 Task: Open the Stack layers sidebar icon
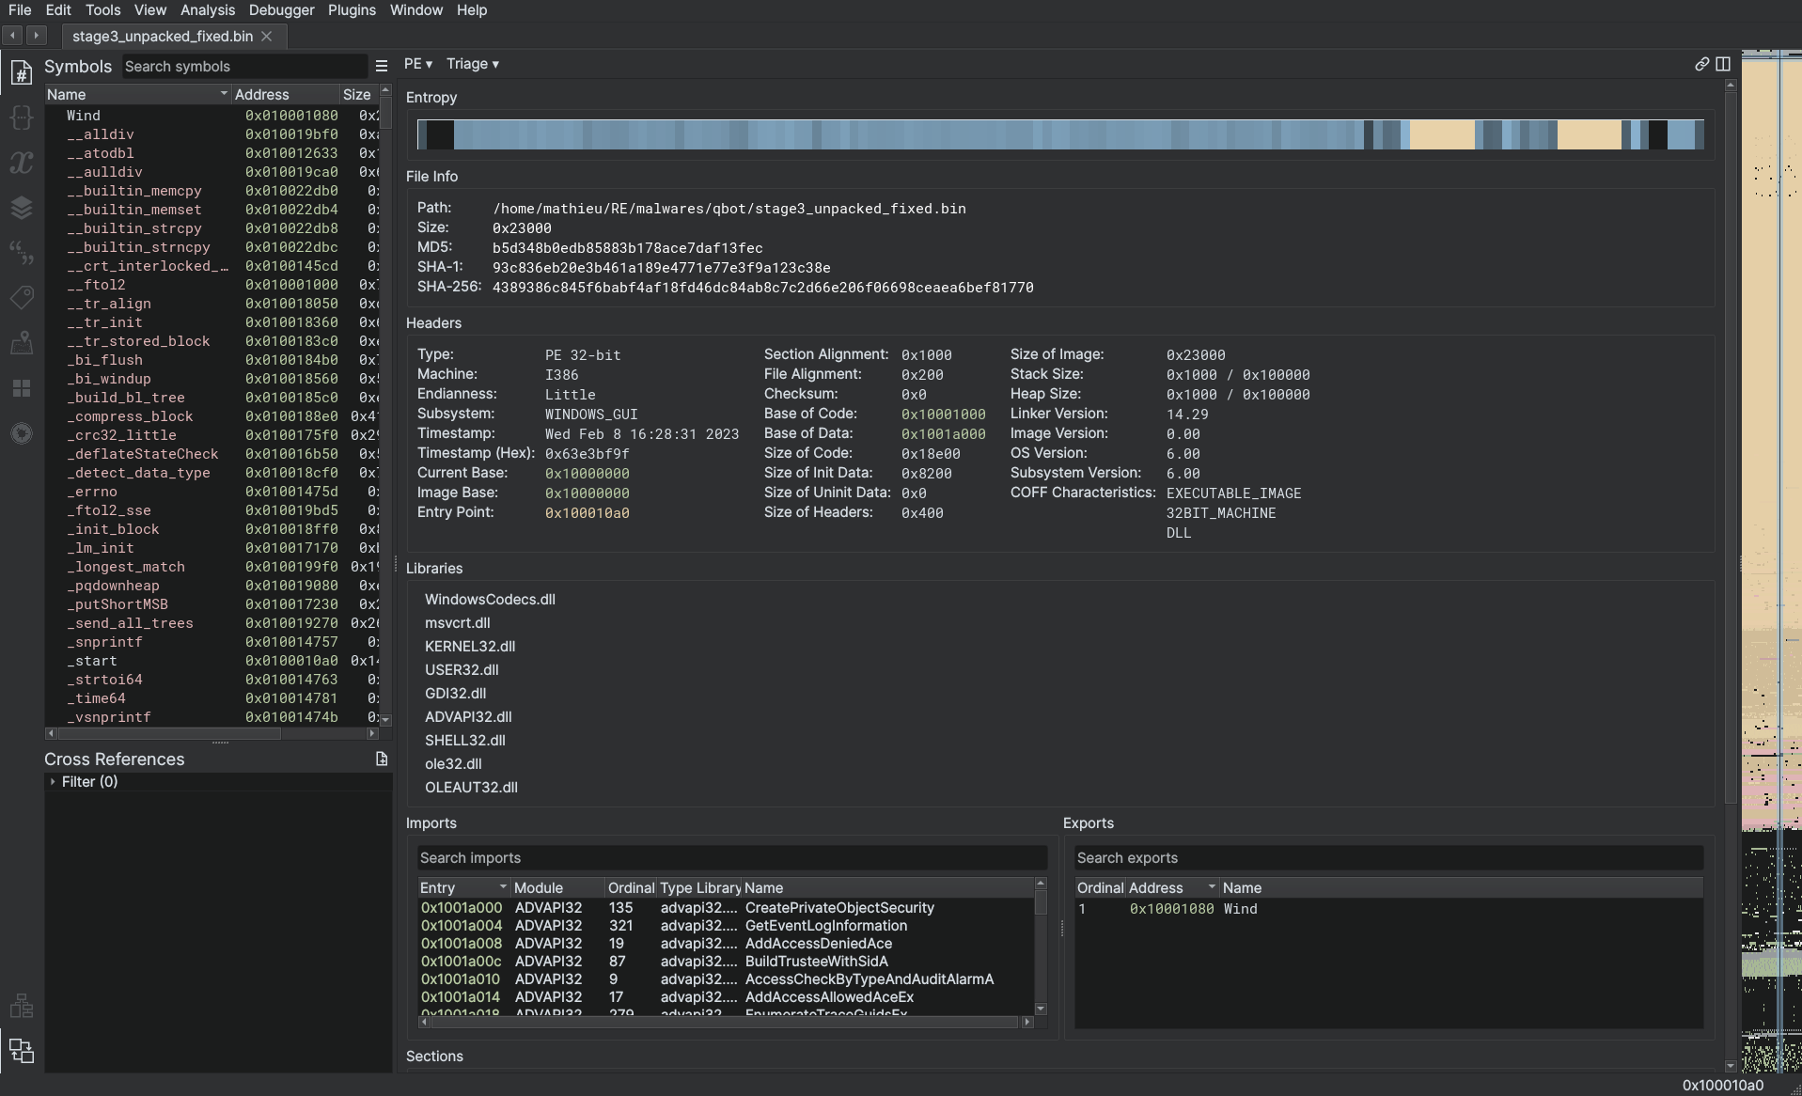21,208
